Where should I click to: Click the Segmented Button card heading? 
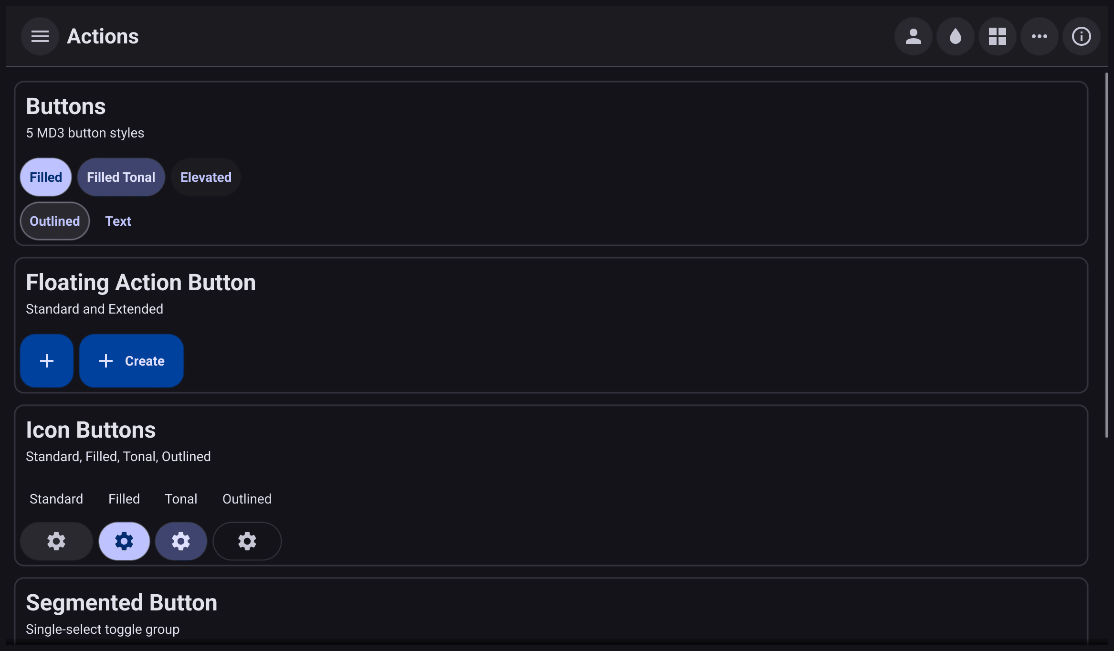tap(122, 603)
